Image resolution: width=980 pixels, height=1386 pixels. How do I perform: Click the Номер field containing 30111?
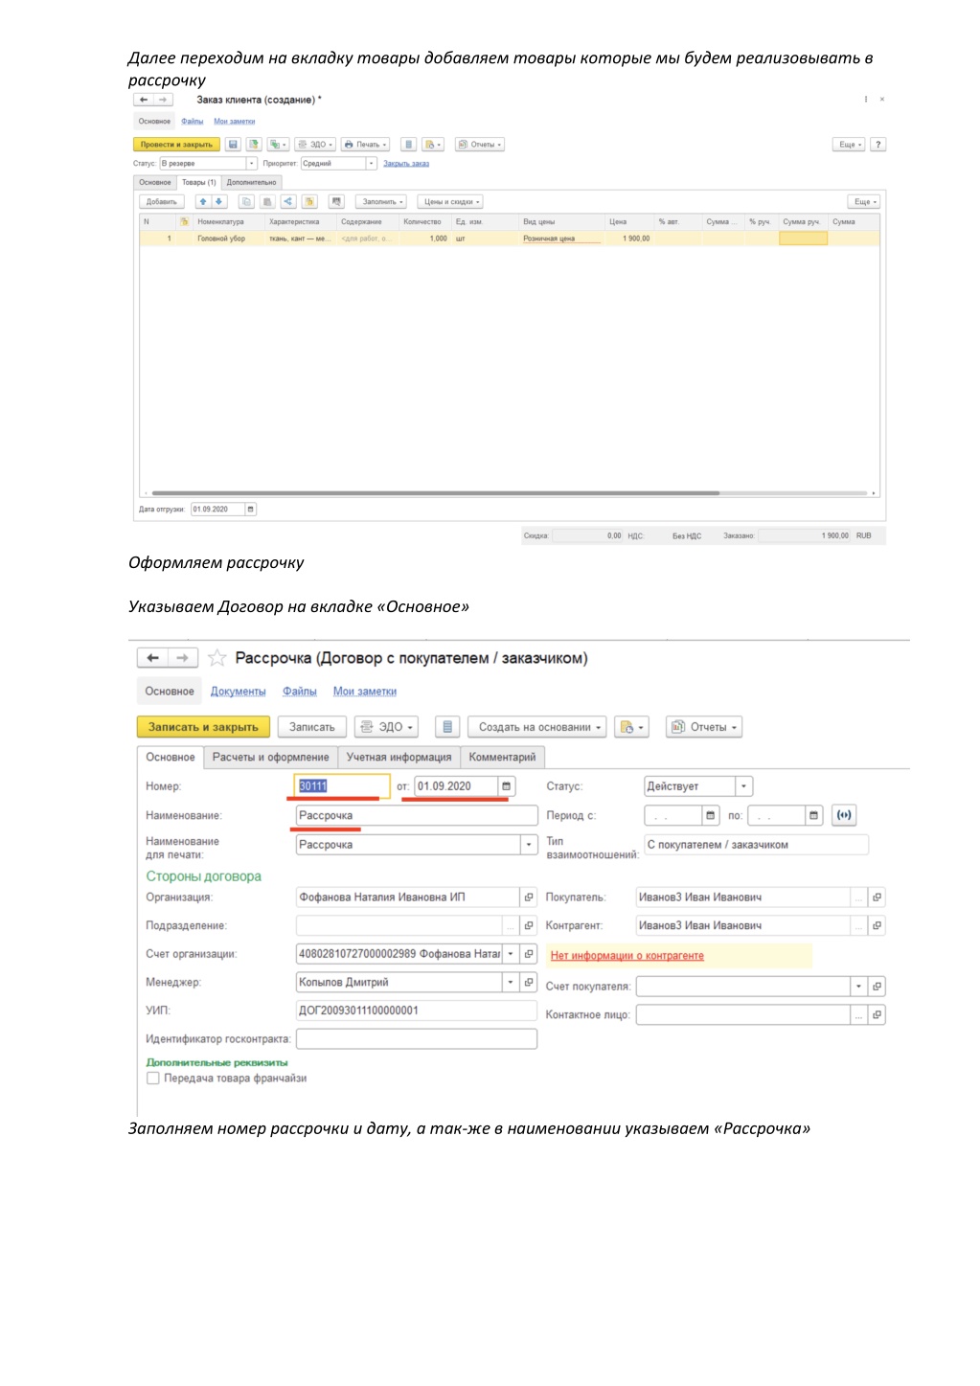tap(342, 786)
